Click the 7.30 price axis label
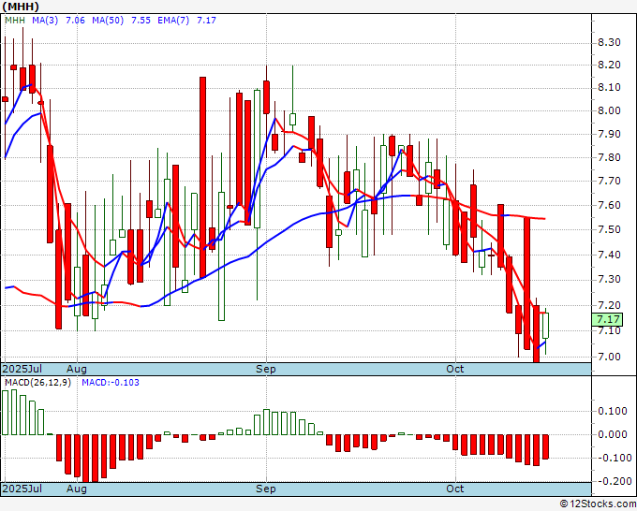The height and width of the screenshot is (511, 637). (x=609, y=280)
